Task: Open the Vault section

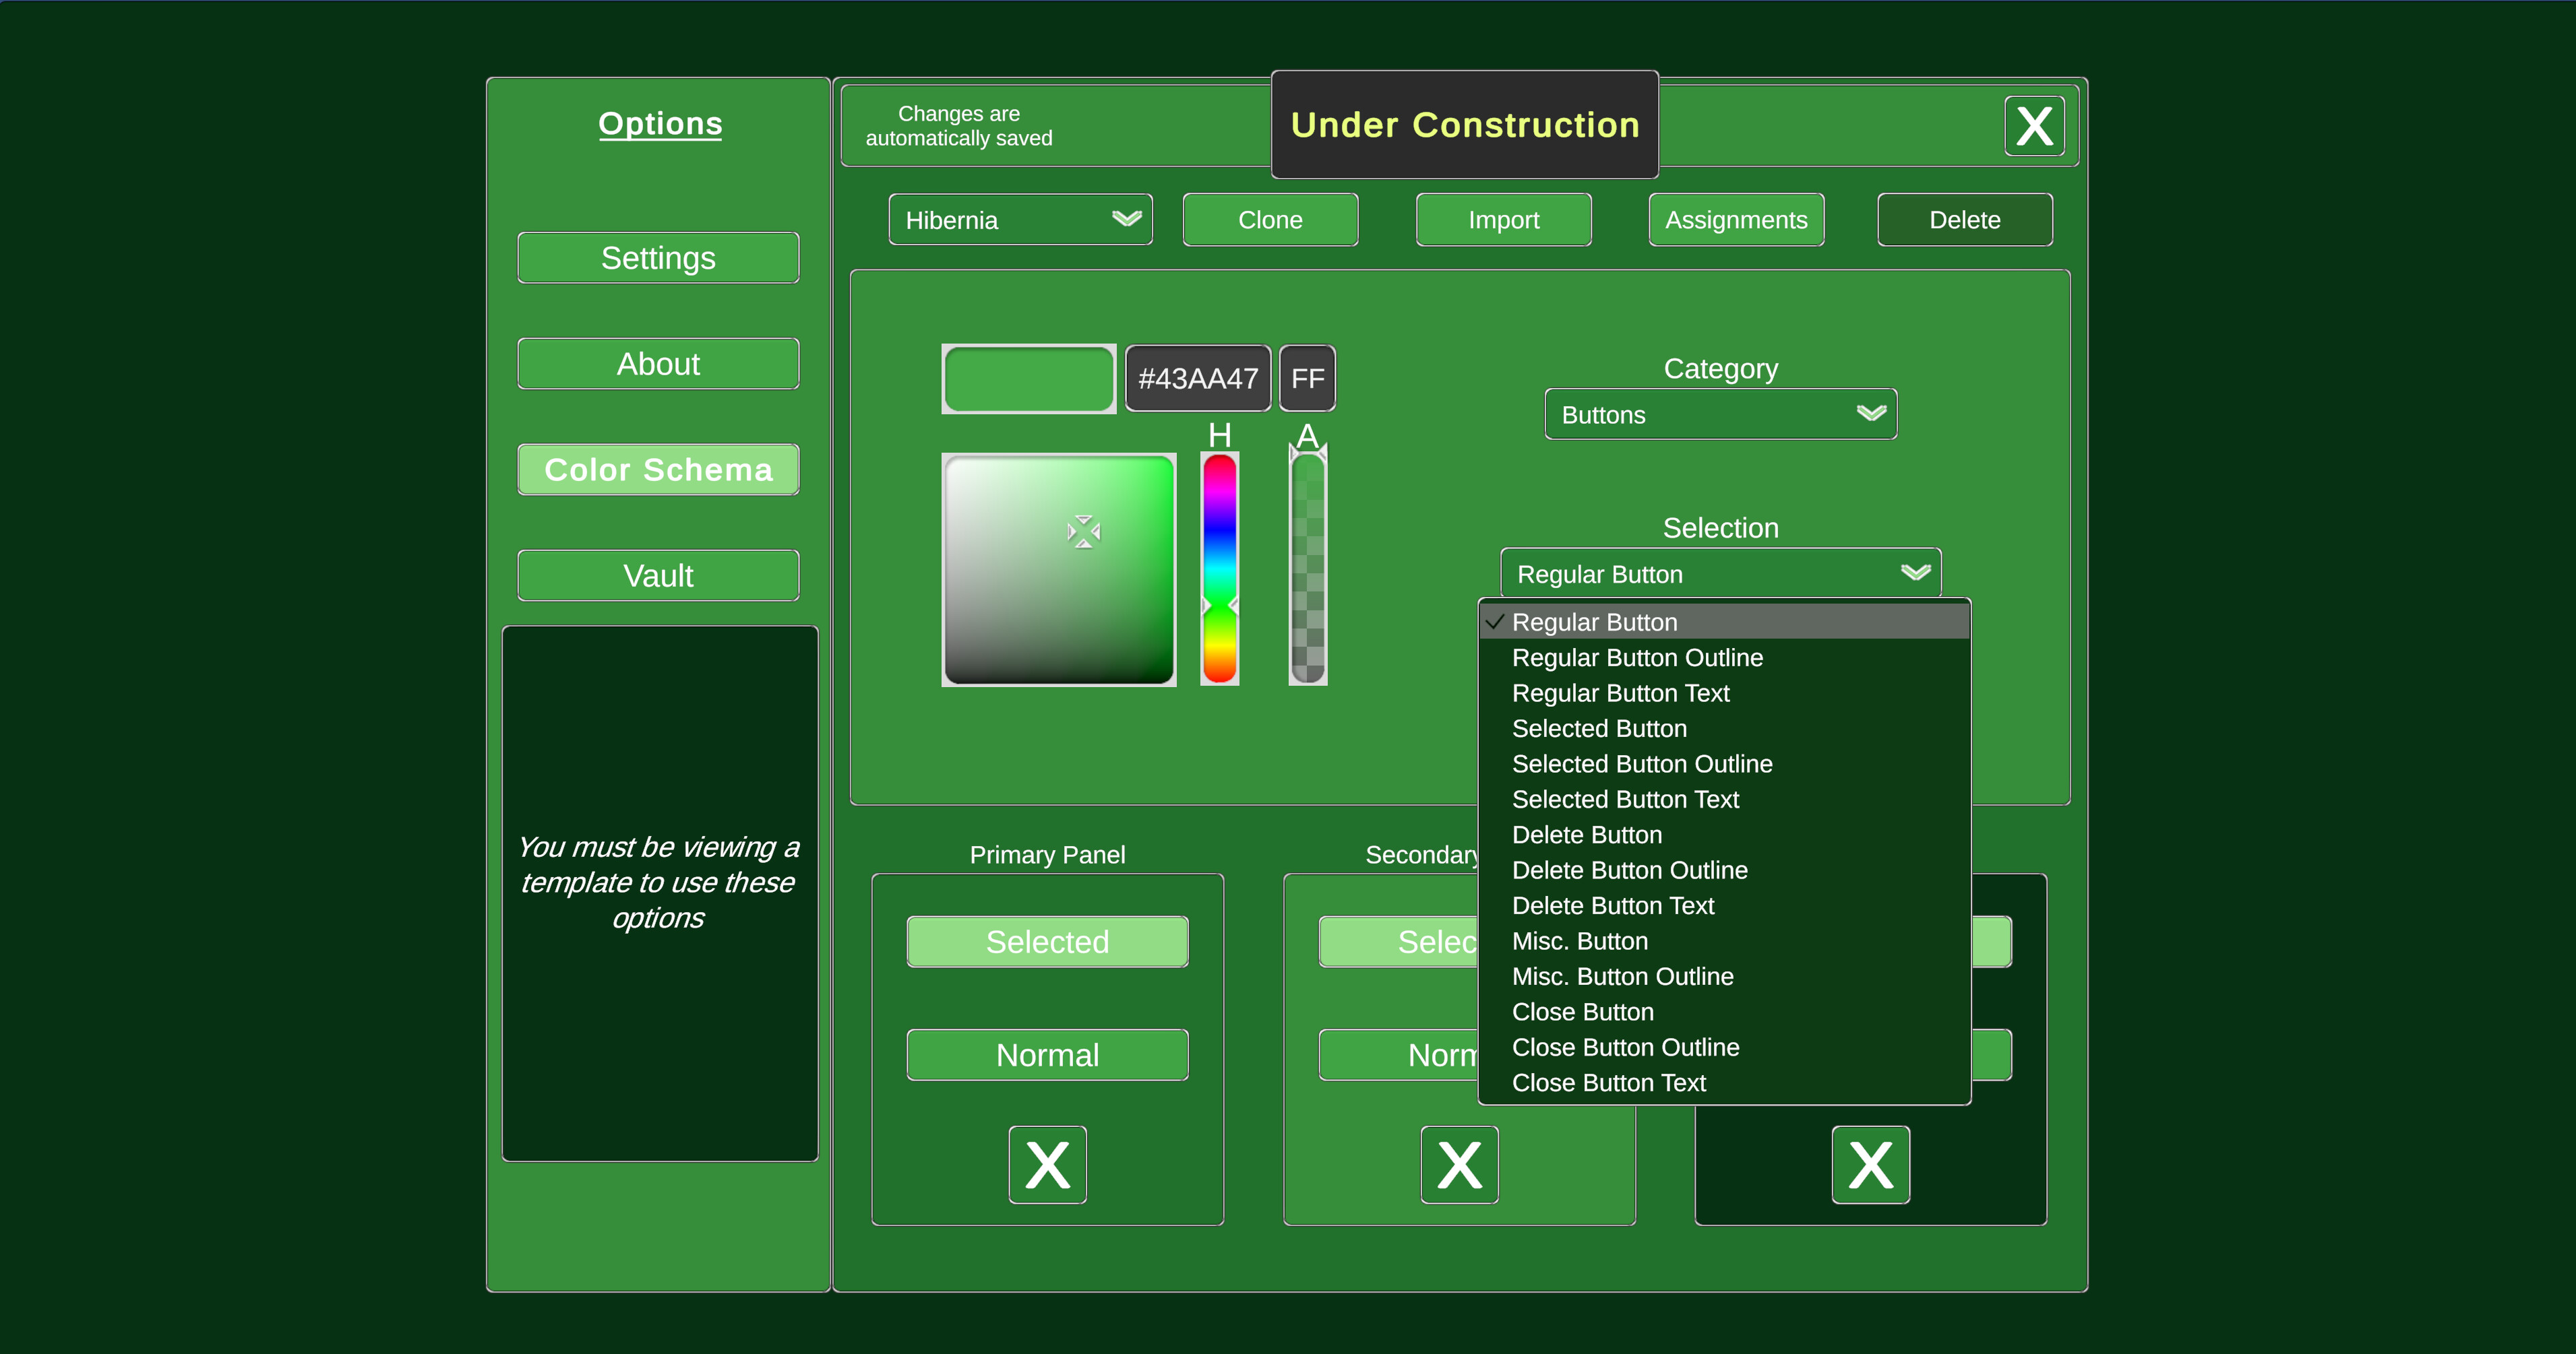Action: 658,575
